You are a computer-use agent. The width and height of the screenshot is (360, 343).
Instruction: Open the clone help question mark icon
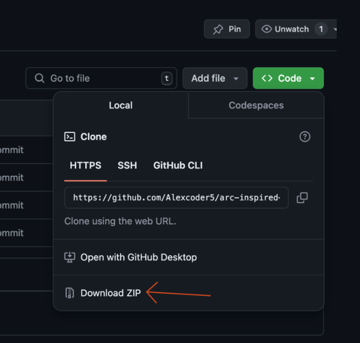(304, 137)
